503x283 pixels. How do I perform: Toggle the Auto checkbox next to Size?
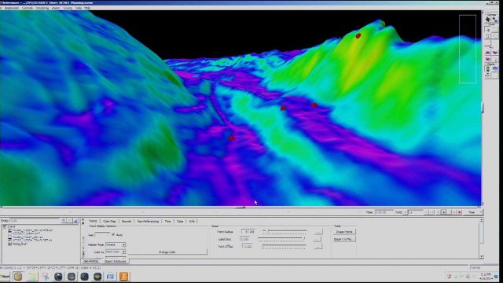[113, 234]
